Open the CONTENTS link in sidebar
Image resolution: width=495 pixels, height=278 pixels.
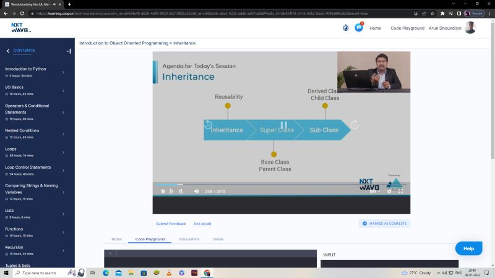click(x=24, y=51)
